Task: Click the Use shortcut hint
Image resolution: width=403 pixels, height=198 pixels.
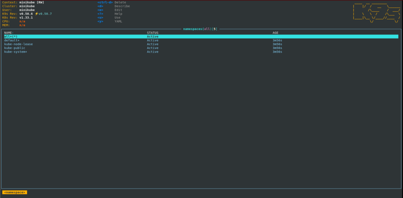Action: [117, 18]
